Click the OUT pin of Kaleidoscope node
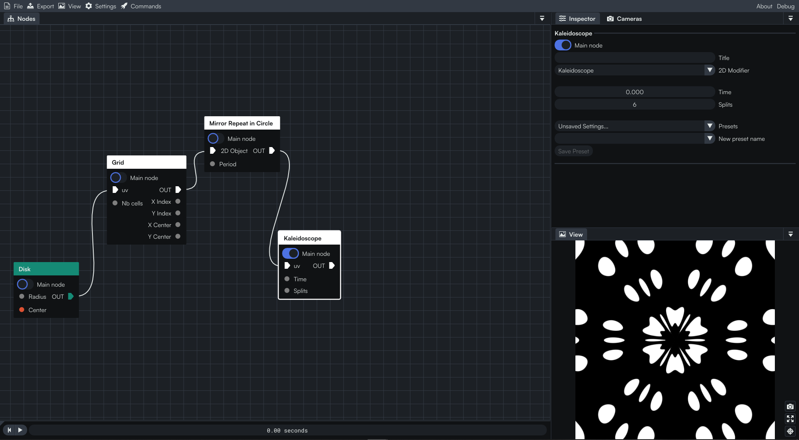 point(332,266)
